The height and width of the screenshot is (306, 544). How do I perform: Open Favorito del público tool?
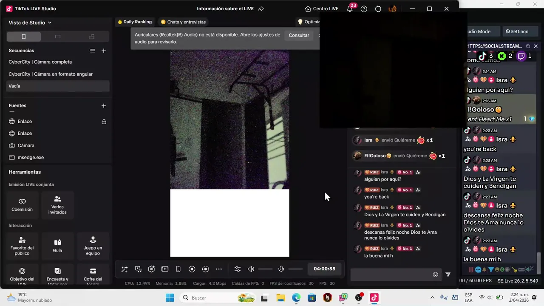pos(22,246)
